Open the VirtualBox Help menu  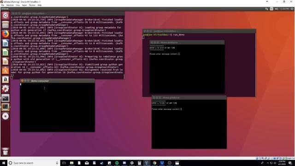pos(40,5)
